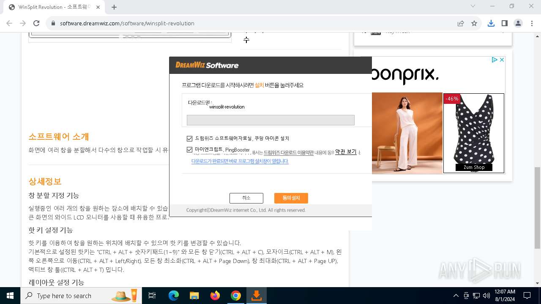
Task: Uncheck the 마이엔크립트, PingBooster option
Action: (x=189, y=149)
